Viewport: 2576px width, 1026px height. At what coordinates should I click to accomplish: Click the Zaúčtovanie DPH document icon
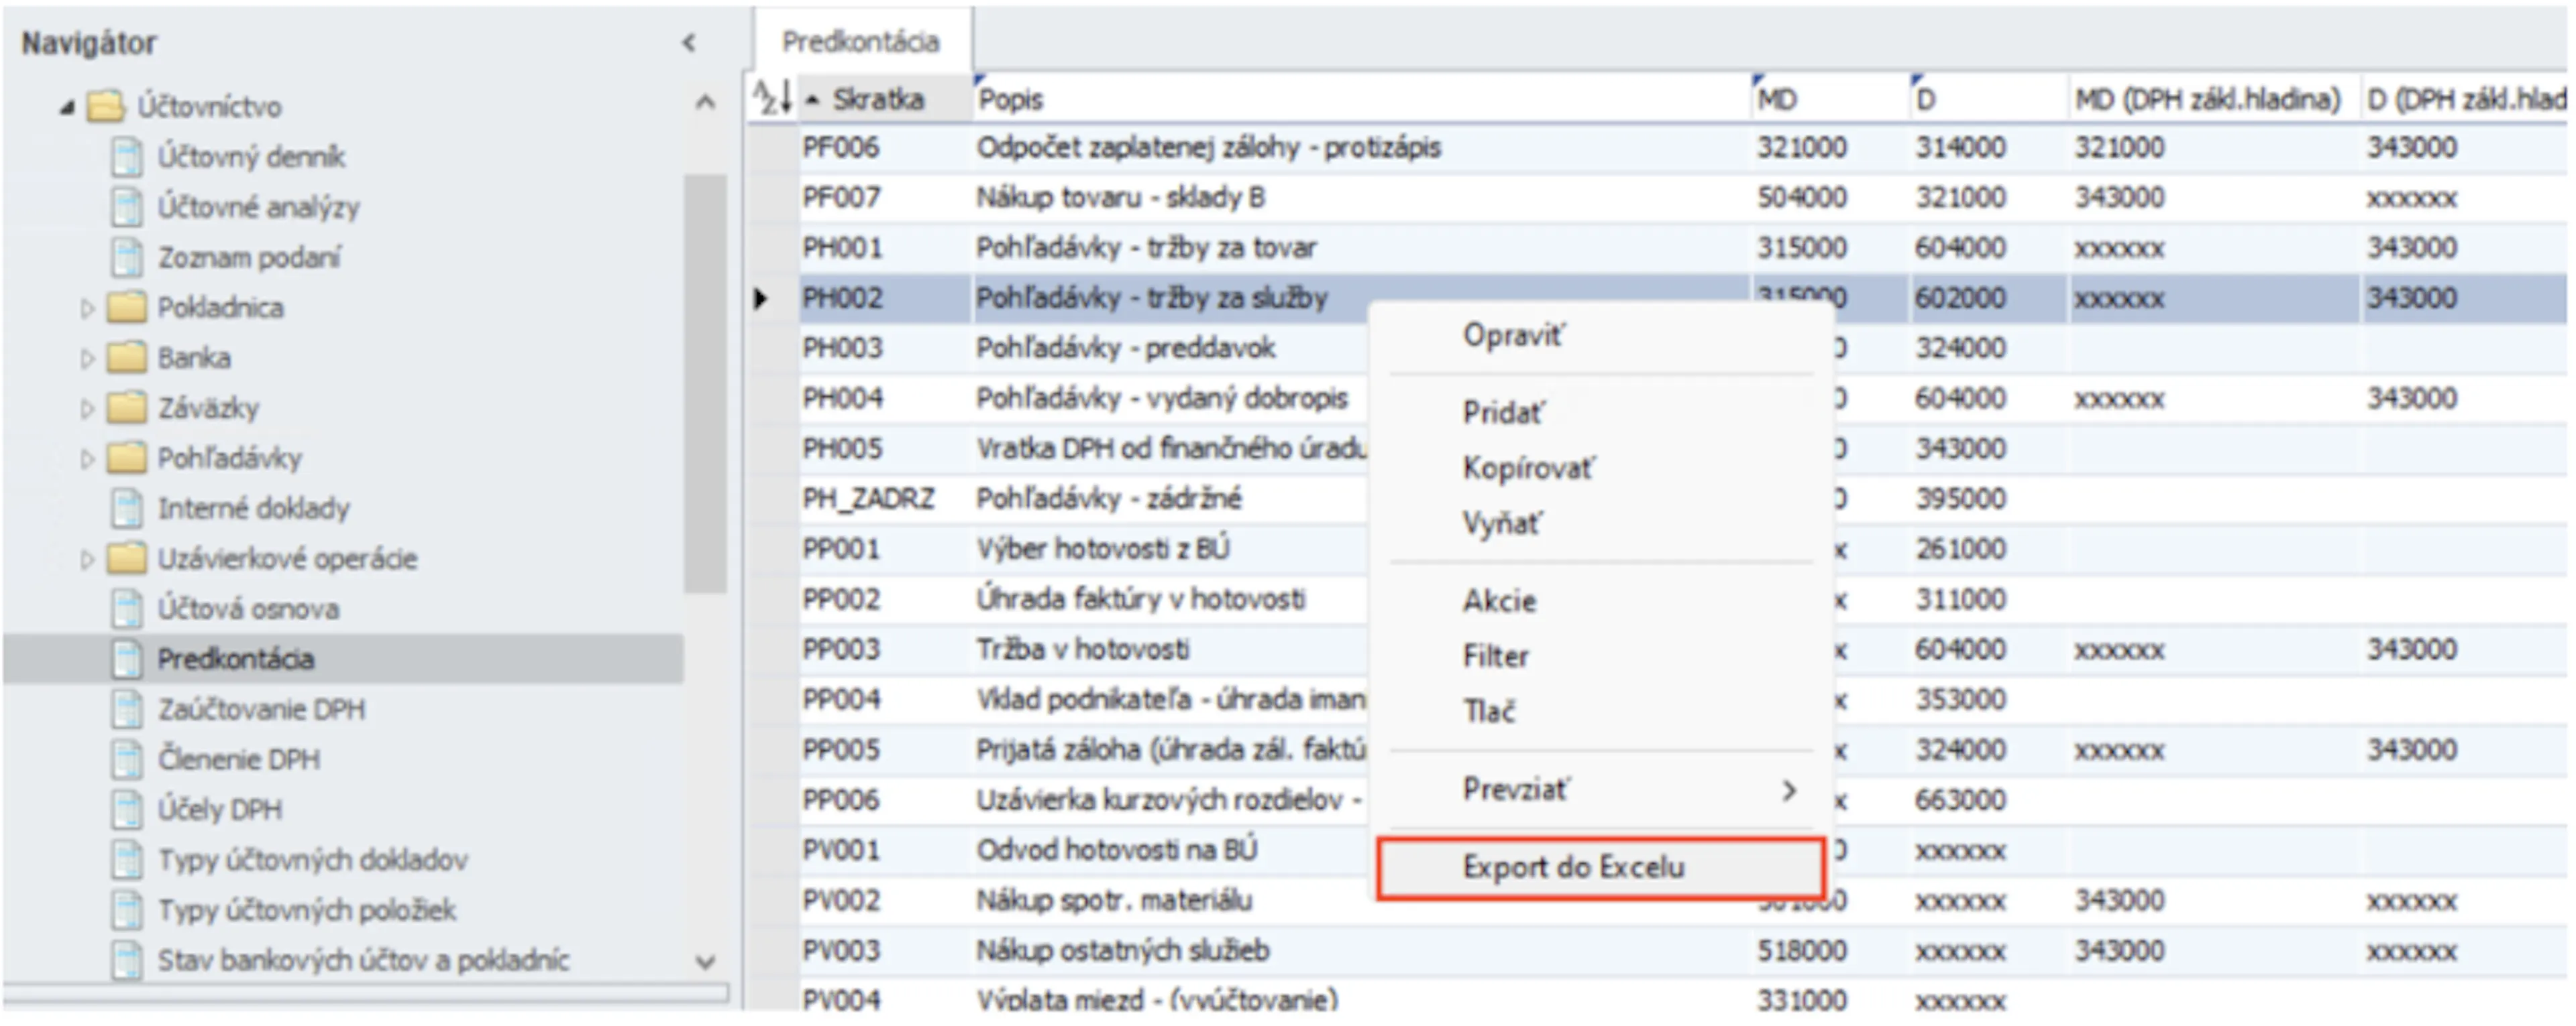[x=127, y=708]
